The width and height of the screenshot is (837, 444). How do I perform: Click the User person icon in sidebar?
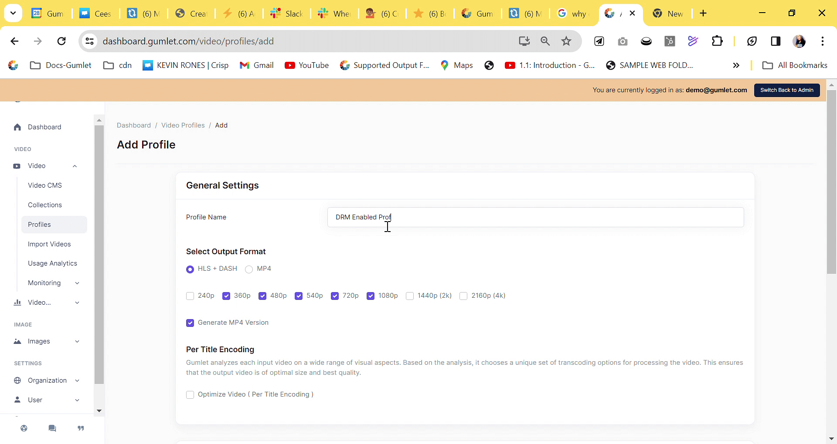pyautogui.click(x=17, y=400)
